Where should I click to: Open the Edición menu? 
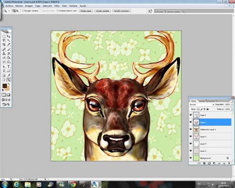pos(19,6)
